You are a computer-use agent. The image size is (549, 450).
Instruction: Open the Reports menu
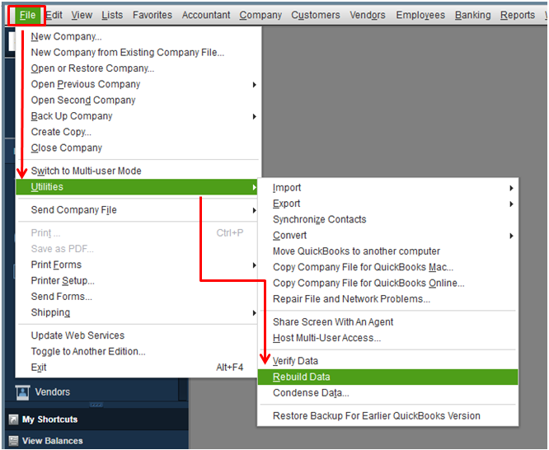(x=518, y=15)
